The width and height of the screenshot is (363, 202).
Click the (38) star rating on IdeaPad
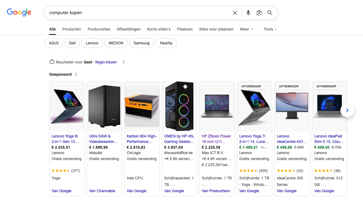point(327,171)
